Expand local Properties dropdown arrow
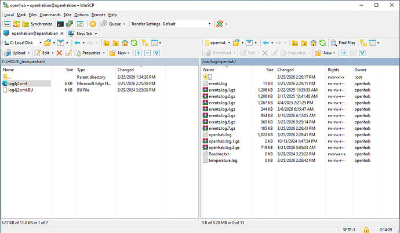 pos(104,53)
